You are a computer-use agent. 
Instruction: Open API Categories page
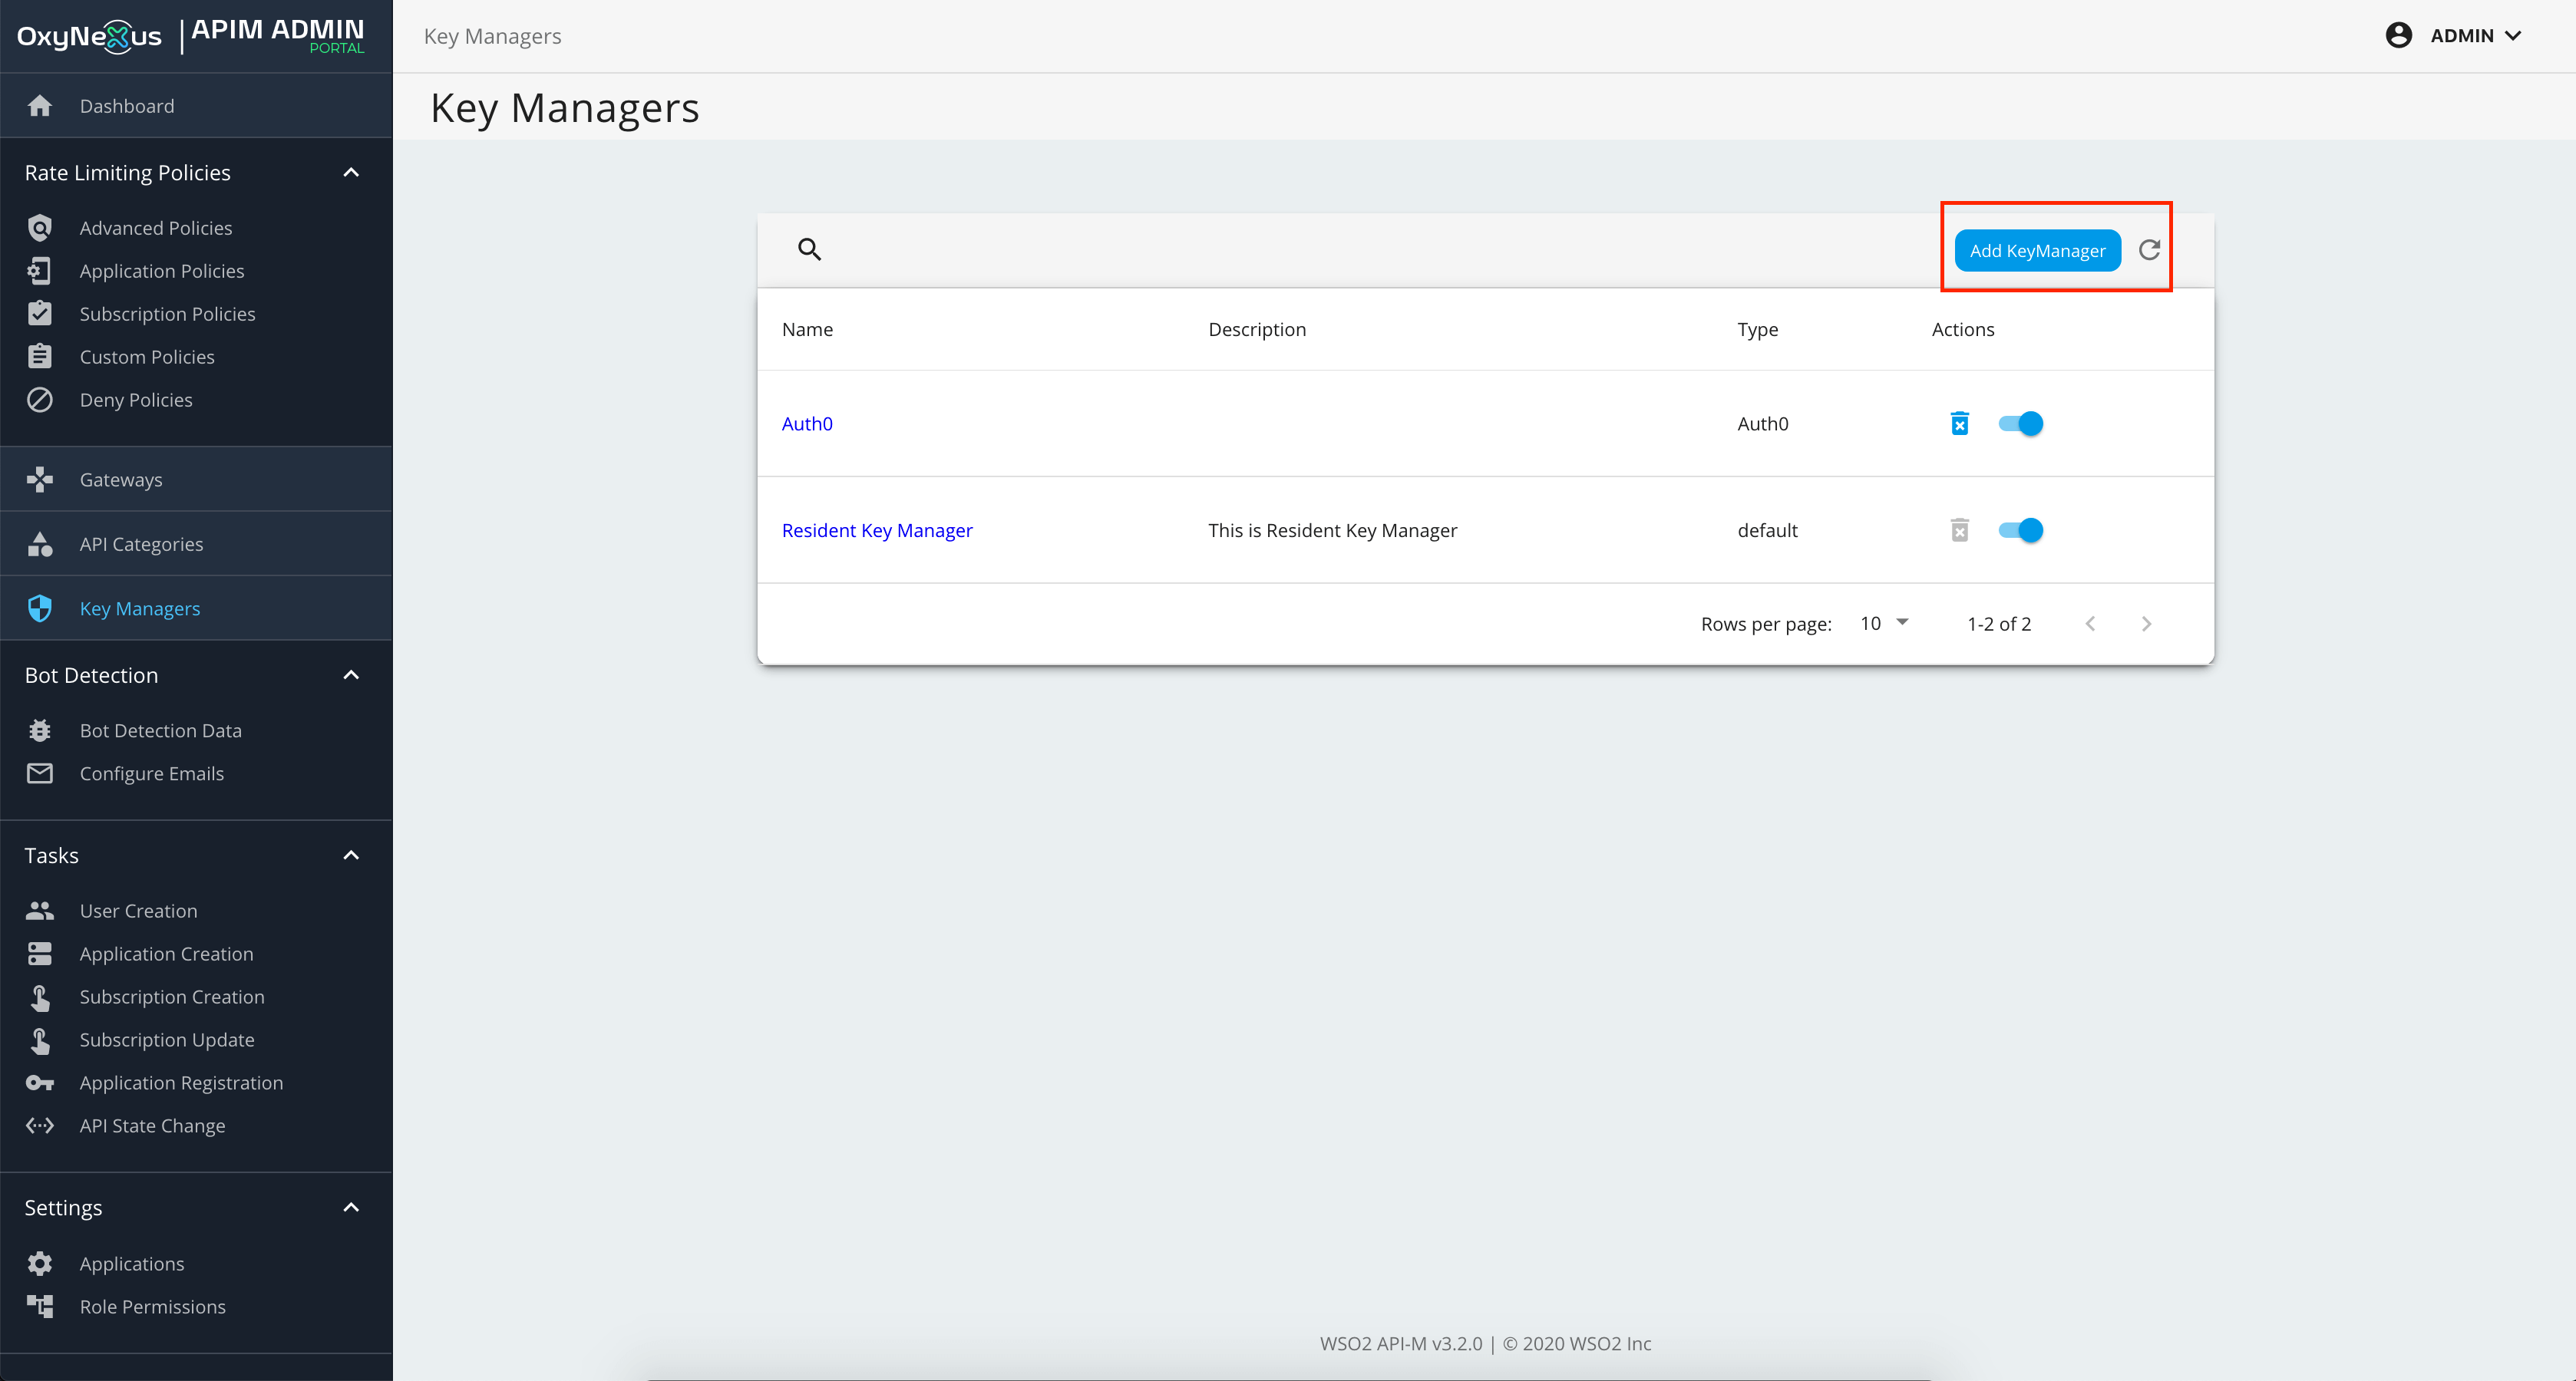196,544
